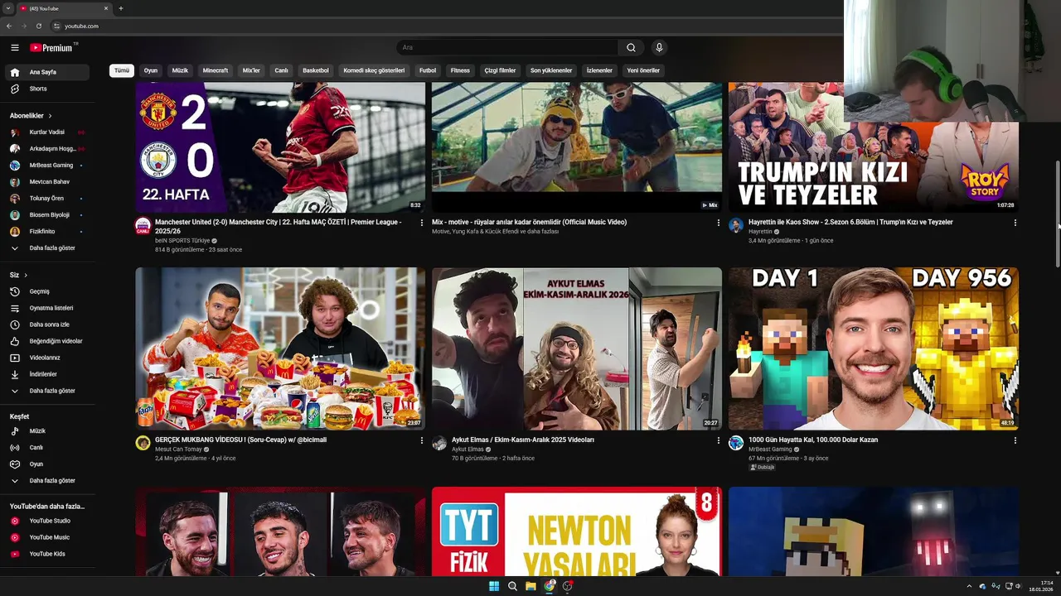Open YouTube Music link
This screenshot has height=596, width=1061.
tap(48, 537)
